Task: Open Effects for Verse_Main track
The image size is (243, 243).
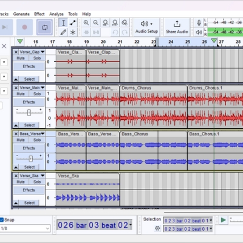Action: [x=29, y=102]
